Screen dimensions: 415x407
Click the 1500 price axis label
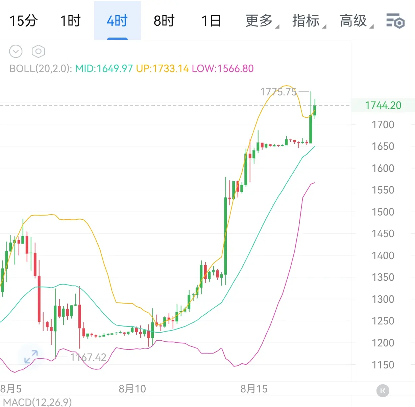(x=383, y=212)
